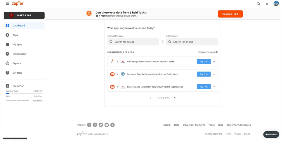283x142 pixels.
Task: Open the Team Plan link
Action: click(18, 86)
